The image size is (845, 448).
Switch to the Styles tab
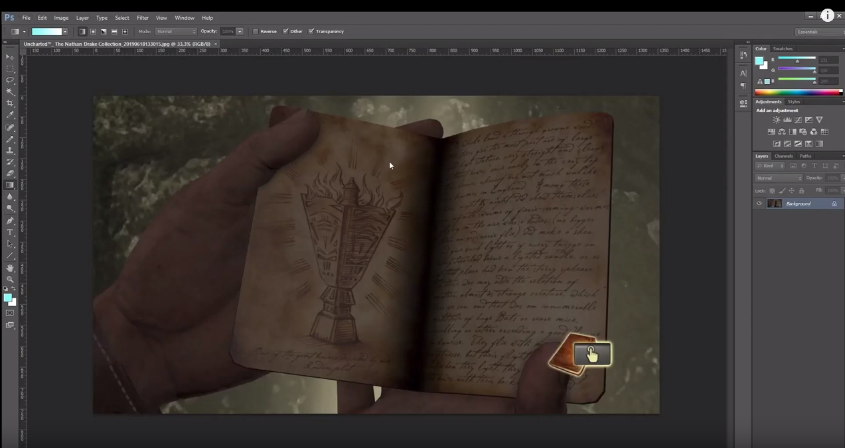click(794, 101)
